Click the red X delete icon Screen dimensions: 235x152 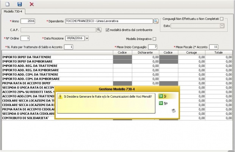coord(32,4)
